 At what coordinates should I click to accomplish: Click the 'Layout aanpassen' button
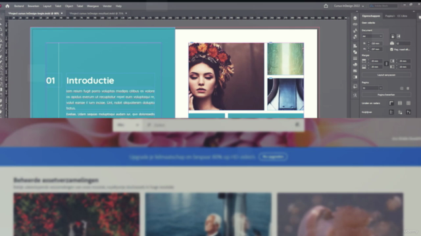pos(386,75)
